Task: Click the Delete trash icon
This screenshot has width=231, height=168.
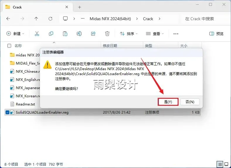Action: pyautogui.click(x=107, y=34)
